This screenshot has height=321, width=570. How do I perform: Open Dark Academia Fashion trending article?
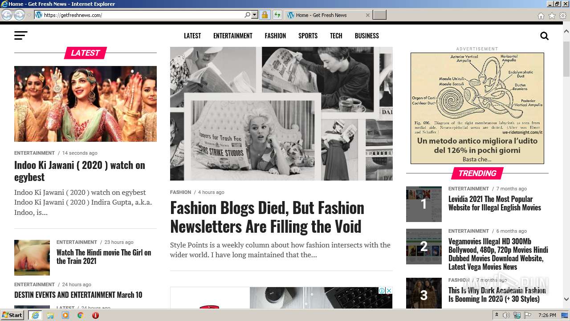coord(497,295)
